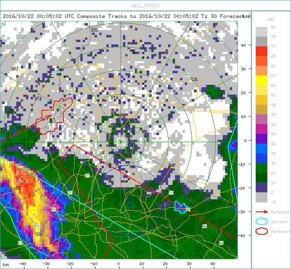Click the dBZ heading above the color scale
Viewport: 291px width, 269px height.
pyautogui.click(x=271, y=19)
